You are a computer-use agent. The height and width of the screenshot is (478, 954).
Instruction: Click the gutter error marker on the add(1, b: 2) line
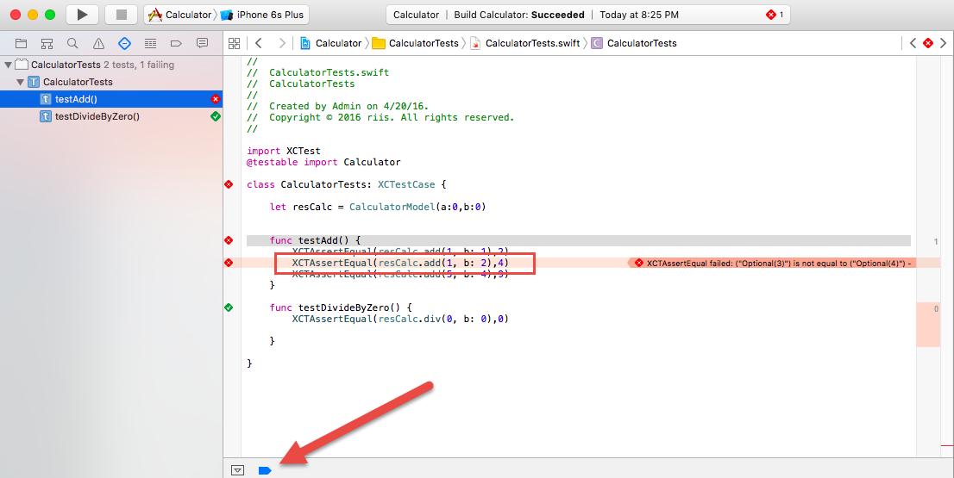(229, 263)
